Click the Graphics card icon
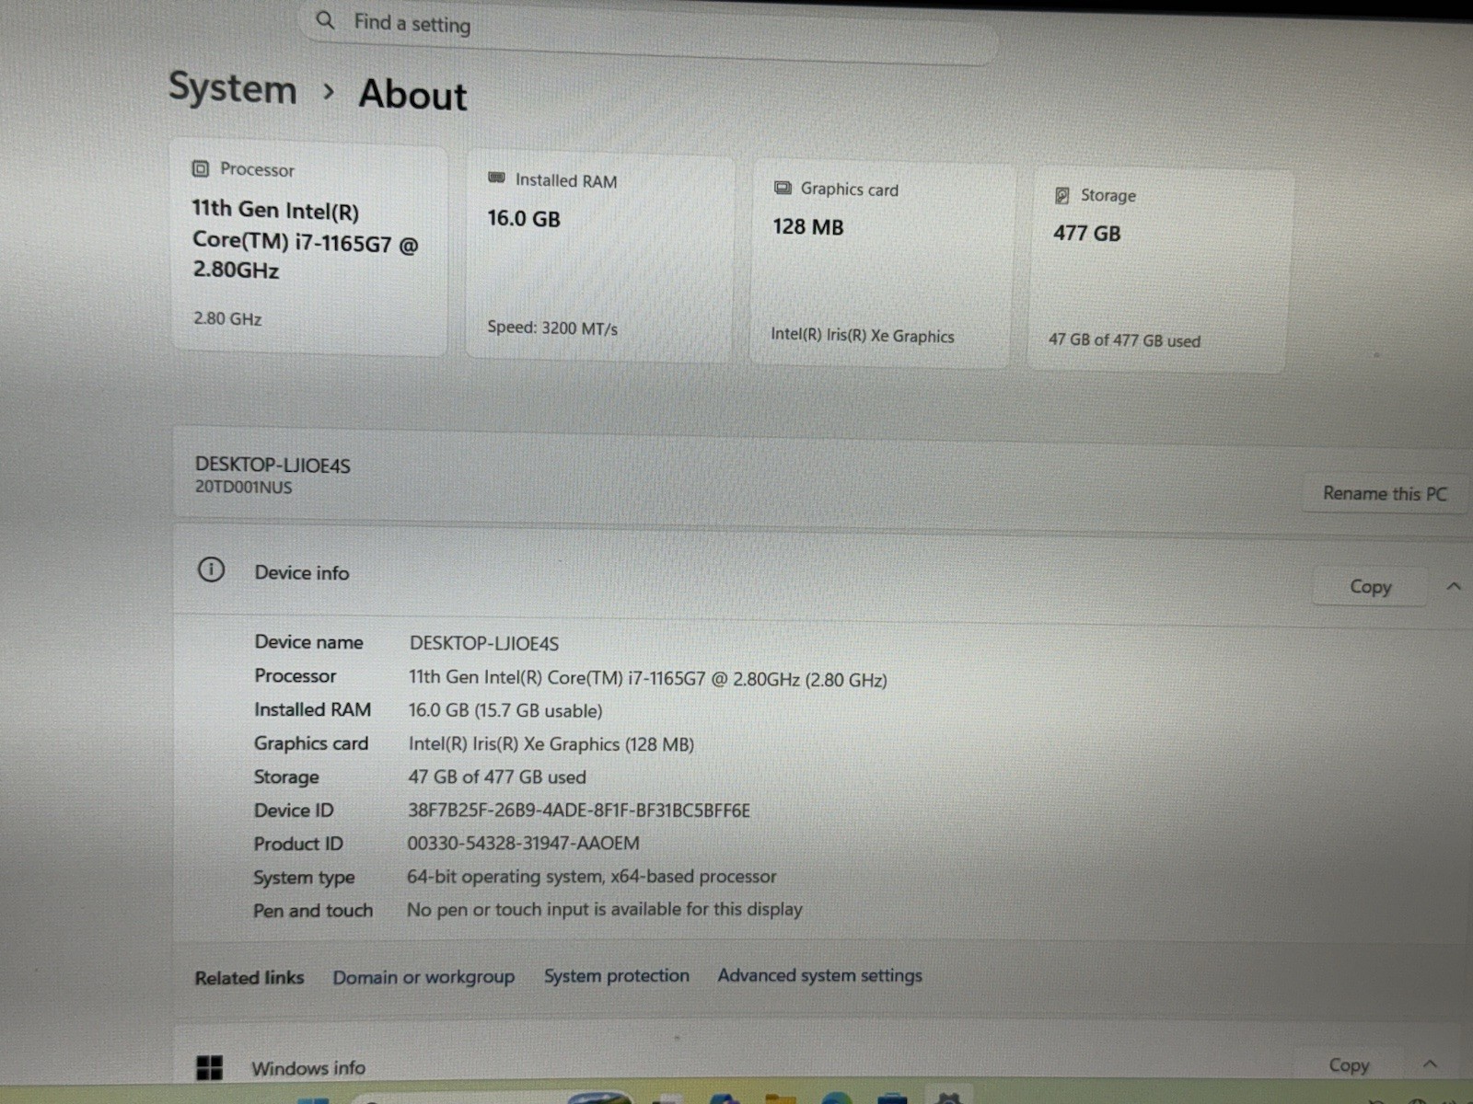 (x=783, y=188)
